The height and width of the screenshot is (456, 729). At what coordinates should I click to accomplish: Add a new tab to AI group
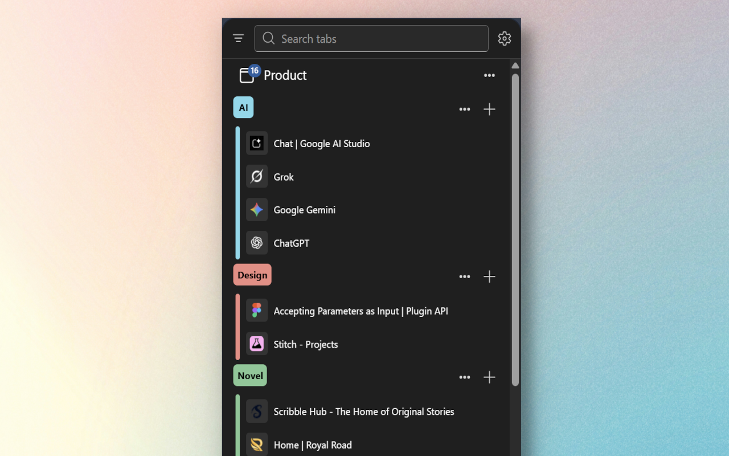(x=489, y=109)
